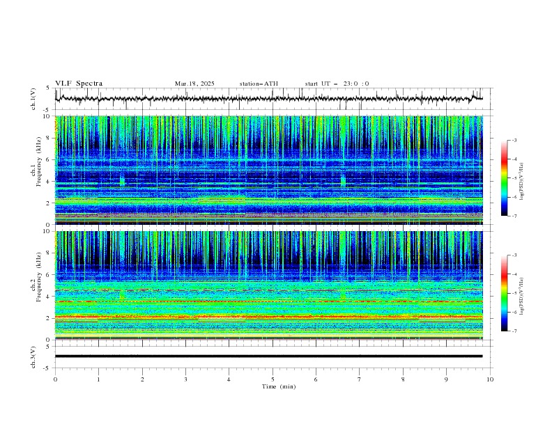Click the lower colorbar 'log(PSD)(V²/Hz)' label
552x426 pixels.
click(x=521, y=297)
